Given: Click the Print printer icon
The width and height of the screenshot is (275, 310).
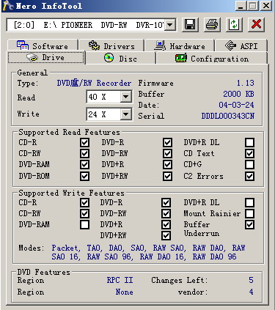Looking at the screenshot, I should coord(212,24).
